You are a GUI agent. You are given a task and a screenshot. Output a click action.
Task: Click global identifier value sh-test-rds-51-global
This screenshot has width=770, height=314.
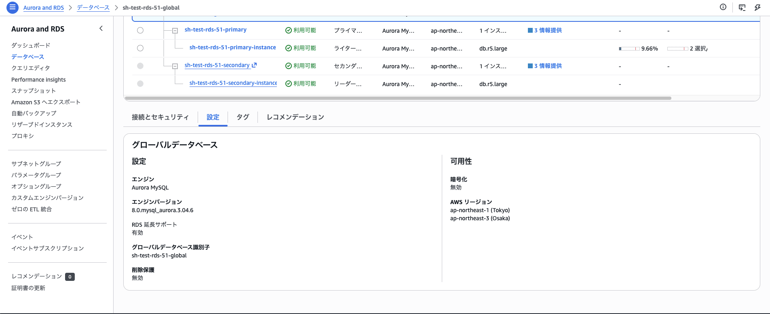coord(159,255)
